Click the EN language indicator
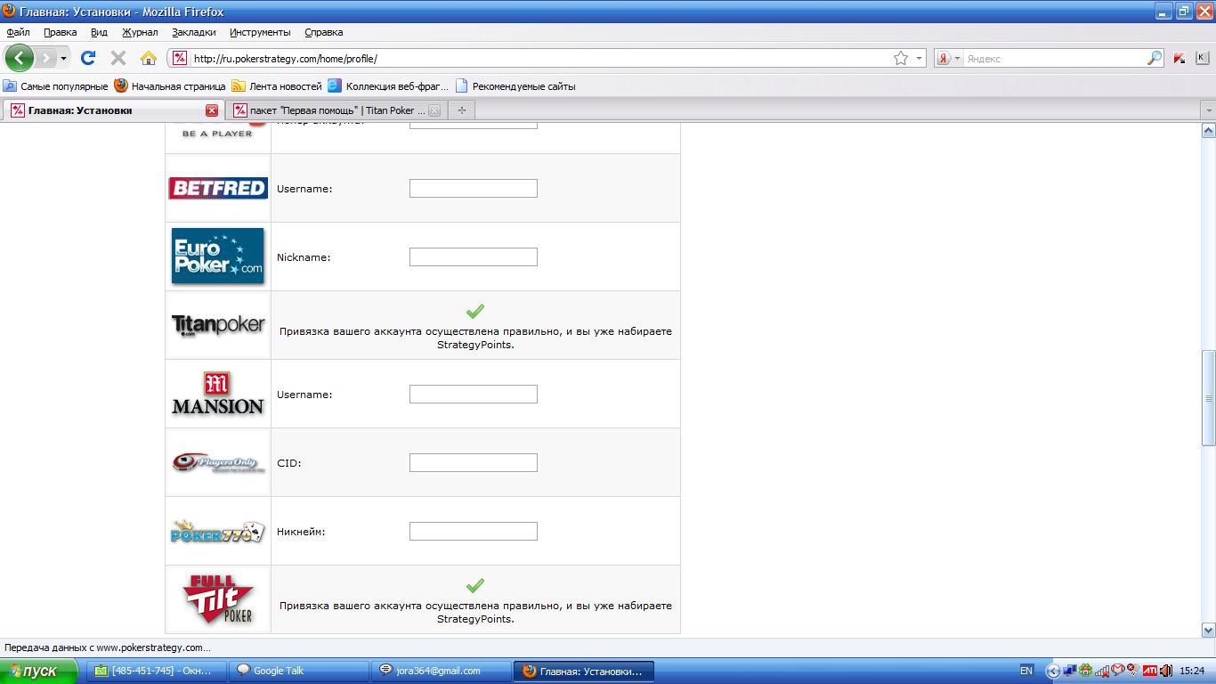This screenshot has width=1216, height=684. point(1026,671)
